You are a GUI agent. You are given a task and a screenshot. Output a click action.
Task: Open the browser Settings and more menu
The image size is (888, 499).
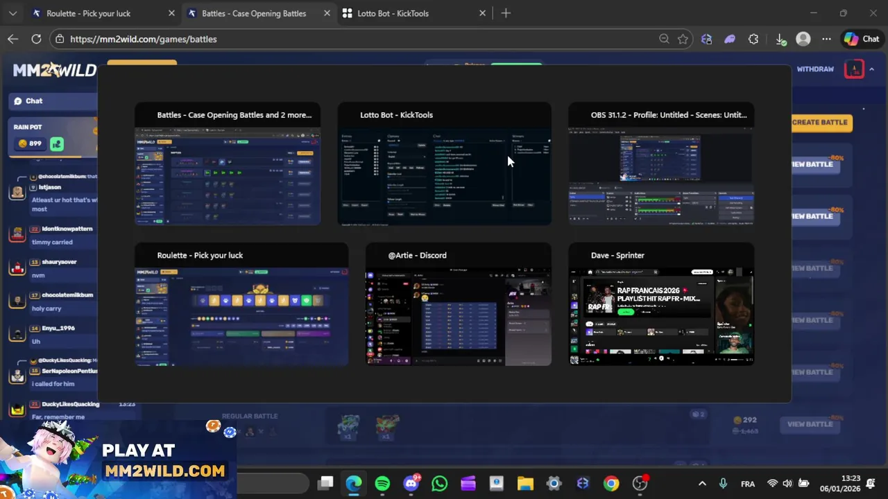point(826,39)
